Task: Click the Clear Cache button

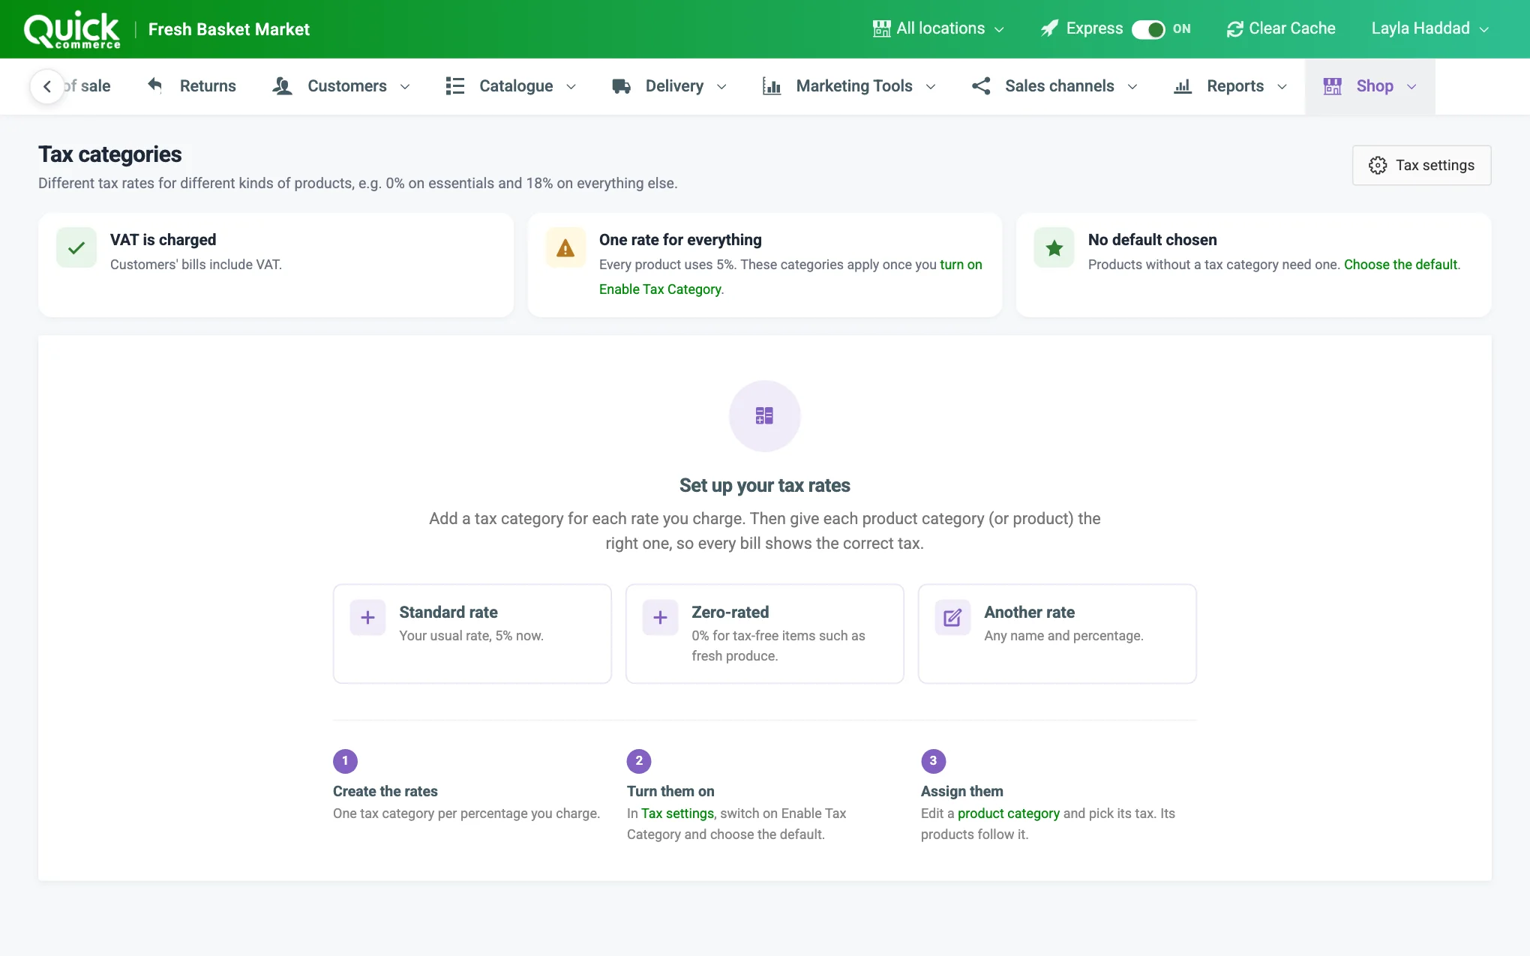Action: click(1281, 28)
